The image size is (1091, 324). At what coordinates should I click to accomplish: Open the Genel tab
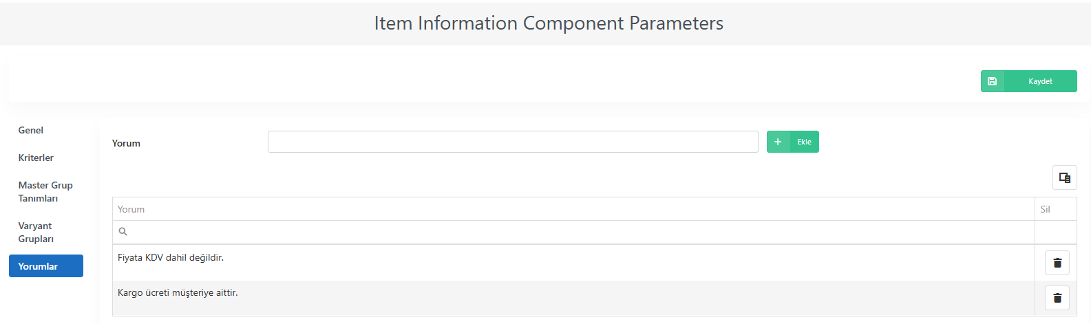click(31, 130)
